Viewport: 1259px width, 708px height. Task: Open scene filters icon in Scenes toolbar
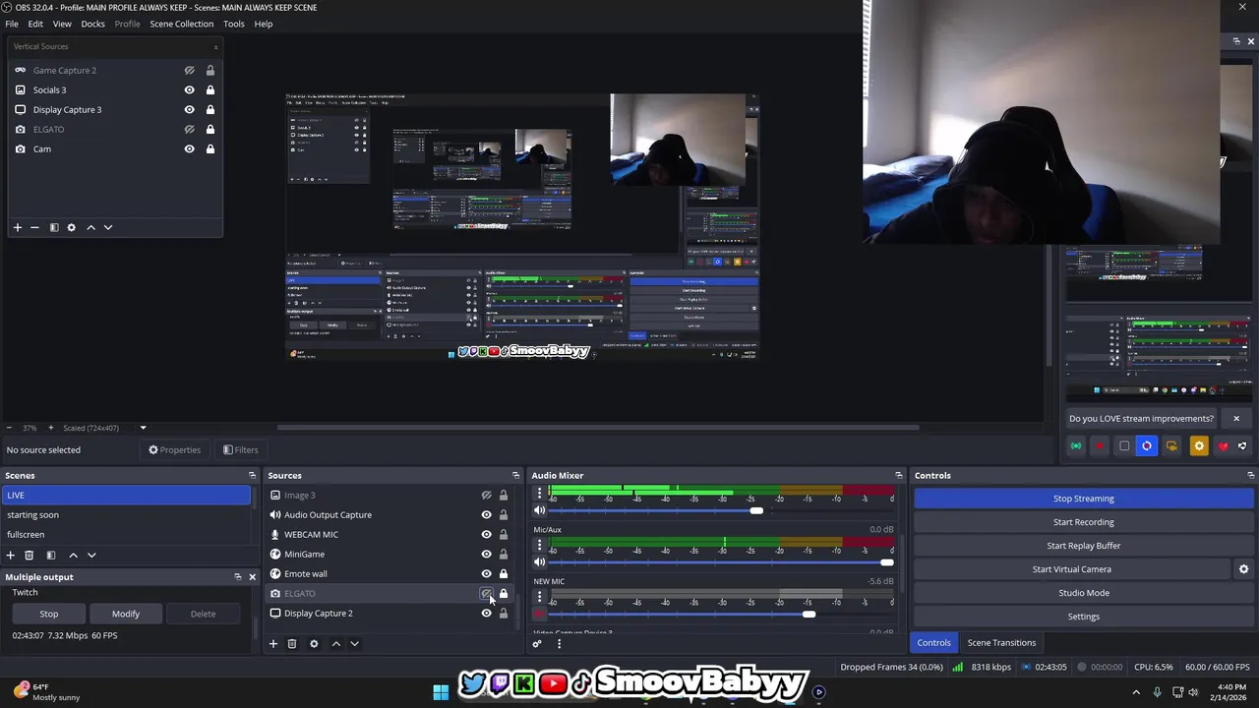point(51,555)
